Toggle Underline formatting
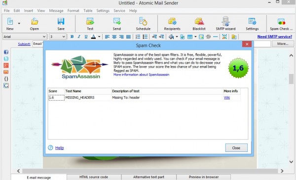This screenshot has height=180, width=296. [x=86, y=36]
